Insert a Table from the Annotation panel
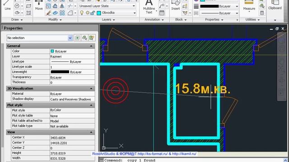 coord(162,13)
